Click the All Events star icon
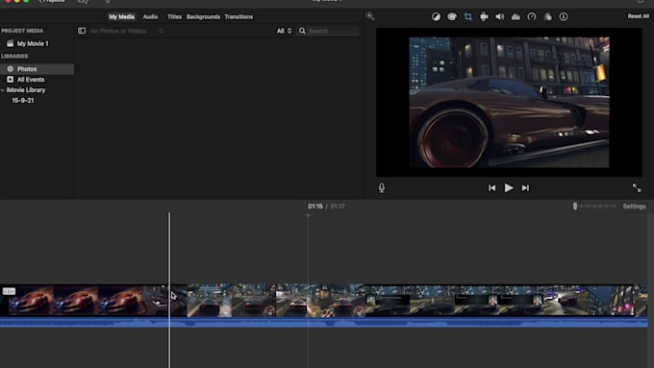 coord(10,79)
